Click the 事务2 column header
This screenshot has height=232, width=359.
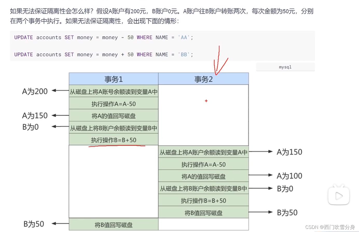tap(204, 79)
